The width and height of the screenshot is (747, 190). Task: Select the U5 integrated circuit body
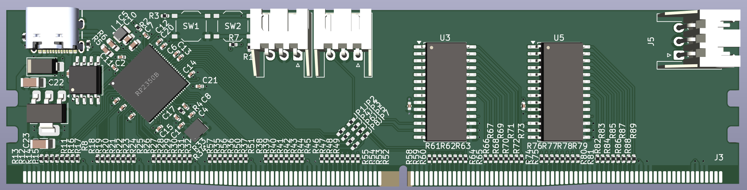[561, 92]
